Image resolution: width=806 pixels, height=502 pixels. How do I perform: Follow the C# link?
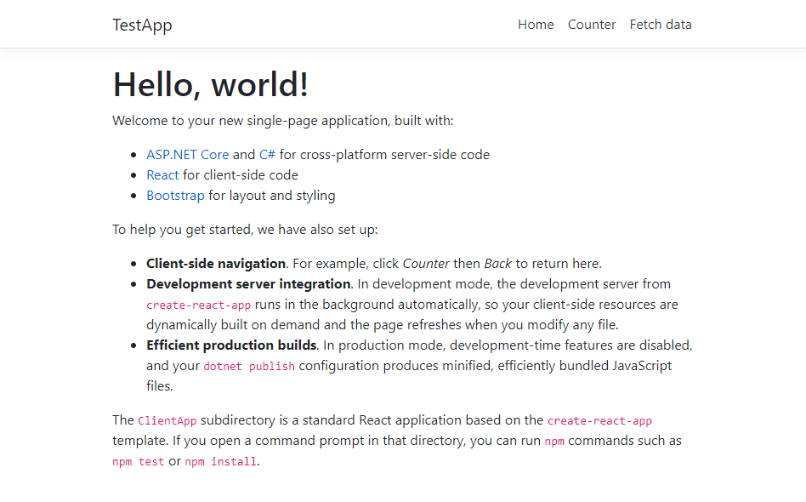click(x=267, y=154)
